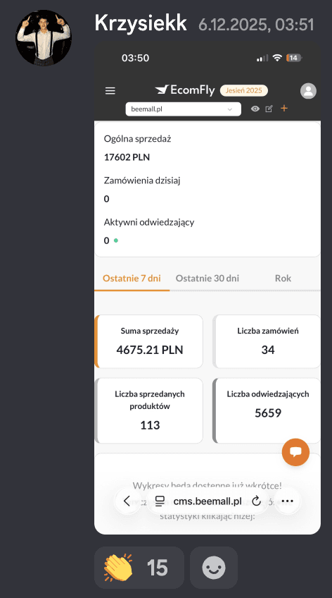Open the orange chat support bubble

click(295, 452)
